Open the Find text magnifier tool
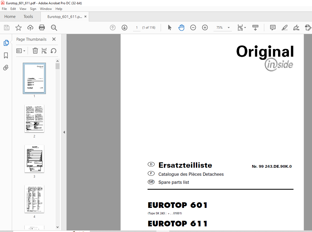Image resolution: width=312 pixels, height=232 pixels. coord(54,28)
